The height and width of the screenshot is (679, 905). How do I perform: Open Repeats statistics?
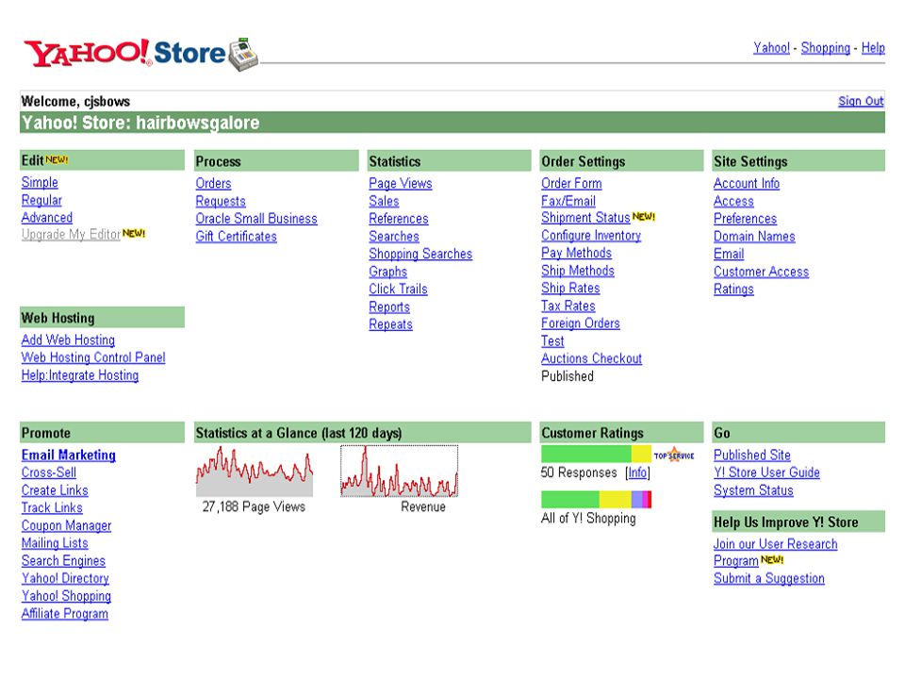tap(390, 324)
